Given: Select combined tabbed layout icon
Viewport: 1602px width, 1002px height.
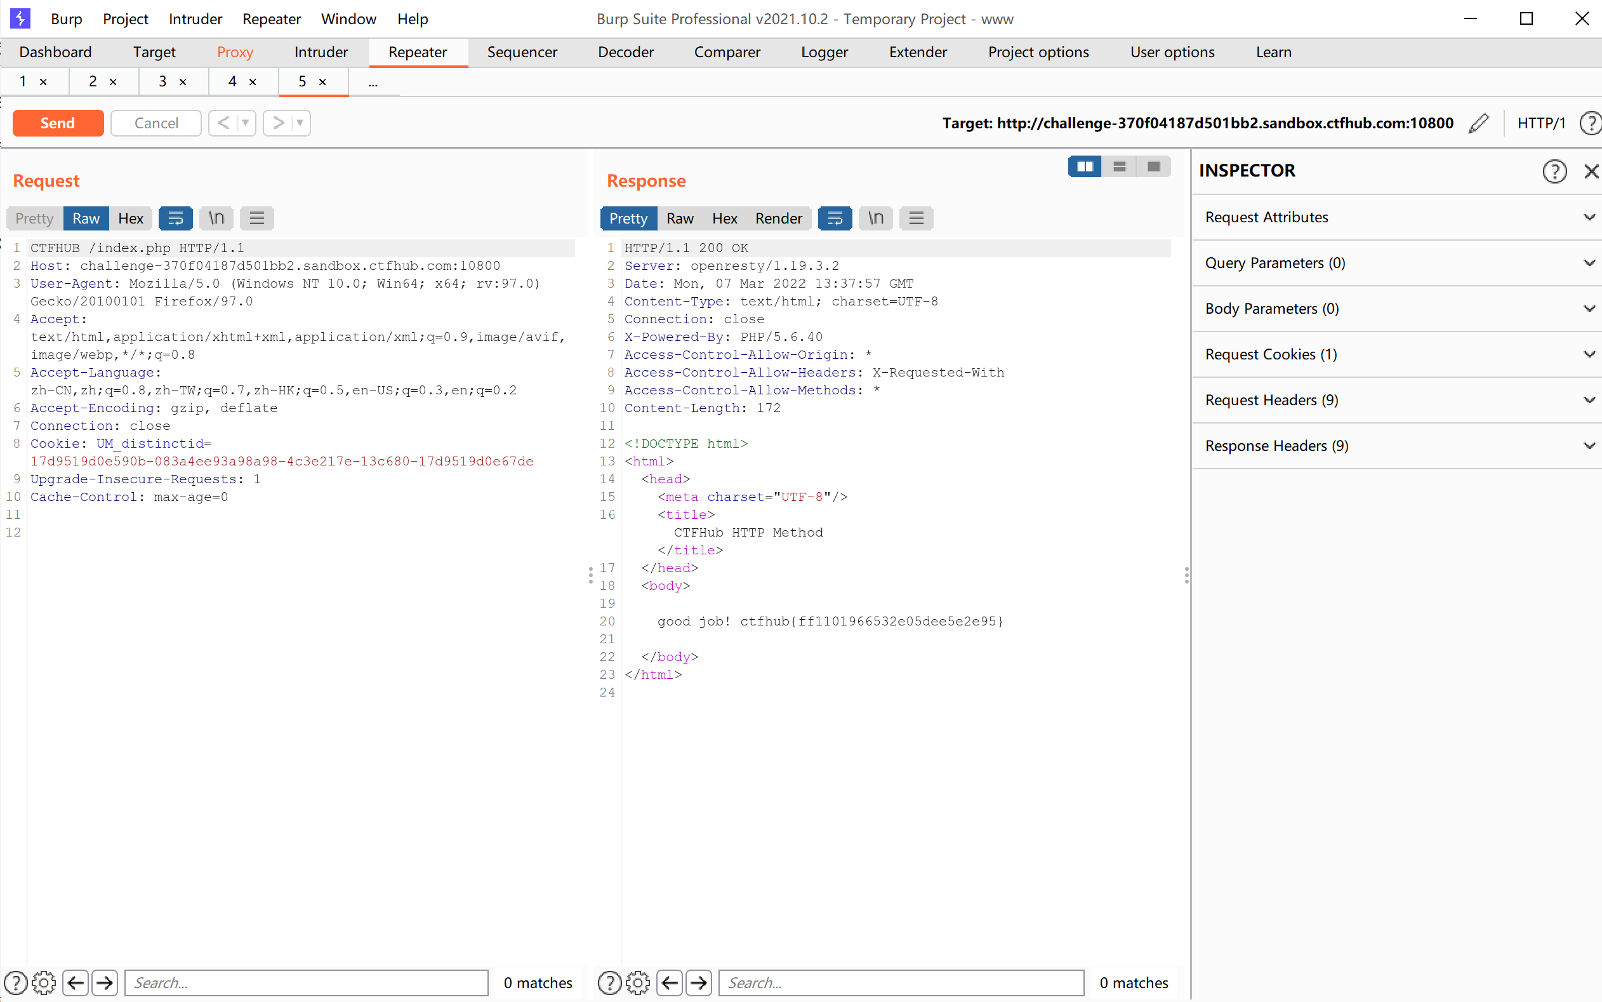Looking at the screenshot, I should (1154, 166).
